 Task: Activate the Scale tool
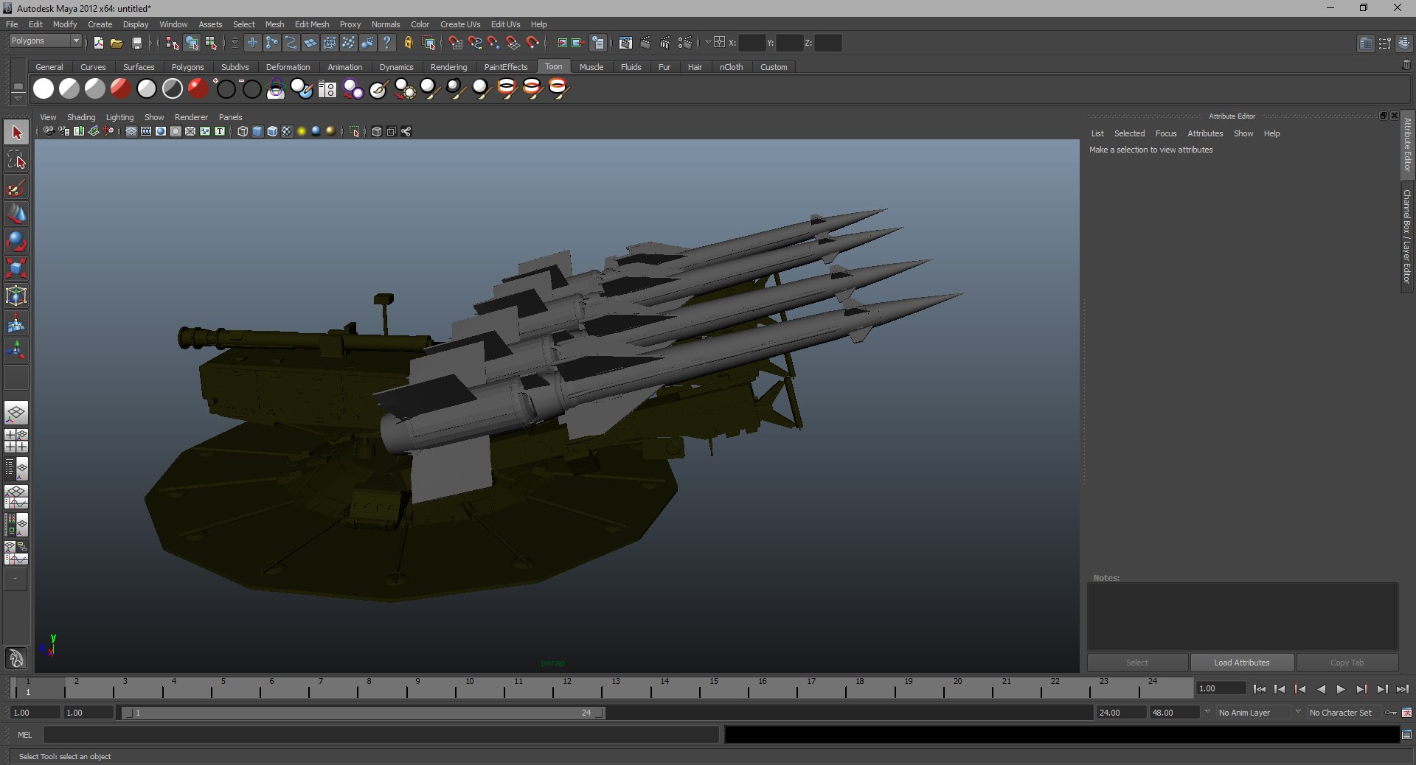point(16,269)
